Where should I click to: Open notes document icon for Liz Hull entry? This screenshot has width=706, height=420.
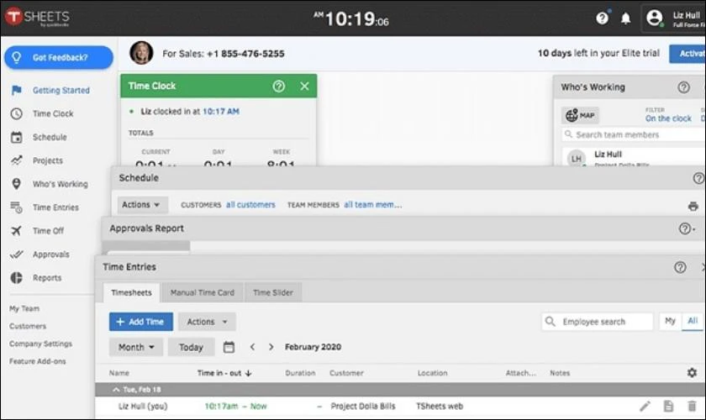(669, 406)
